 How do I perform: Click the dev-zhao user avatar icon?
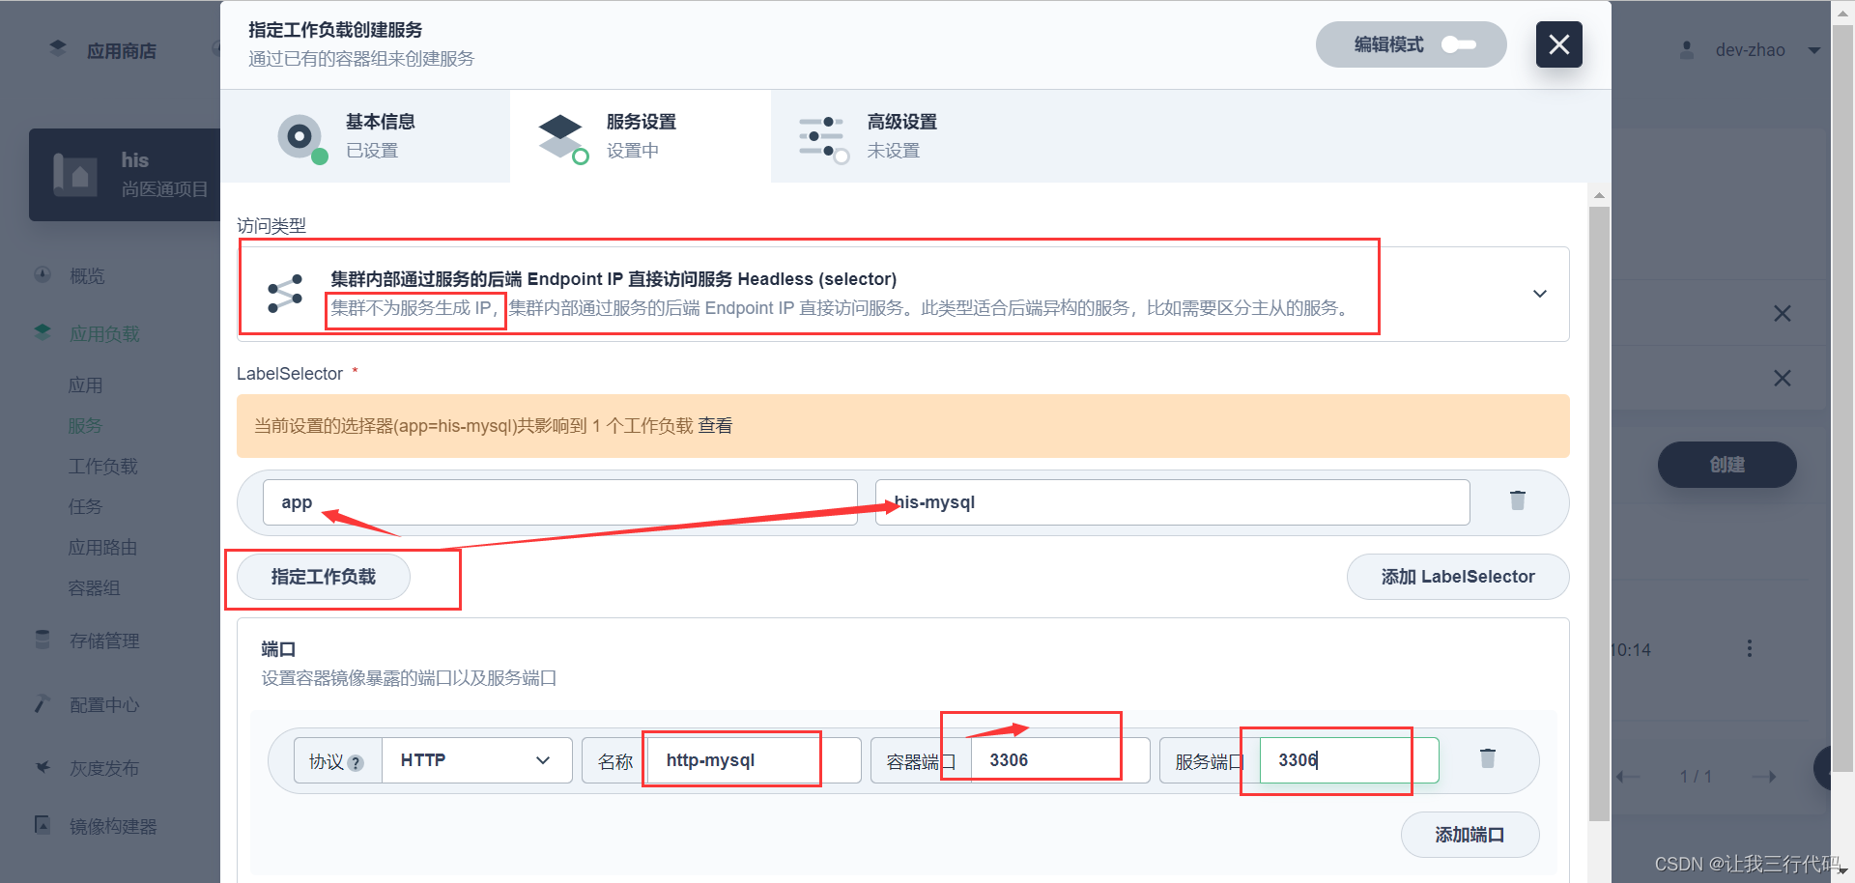pyautogui.click(x=1687, y=50)
